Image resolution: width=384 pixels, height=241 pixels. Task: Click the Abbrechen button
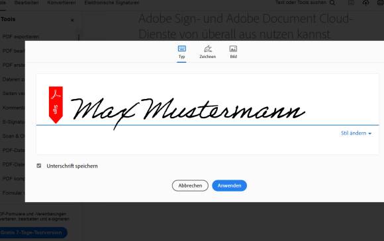point(190,186)
